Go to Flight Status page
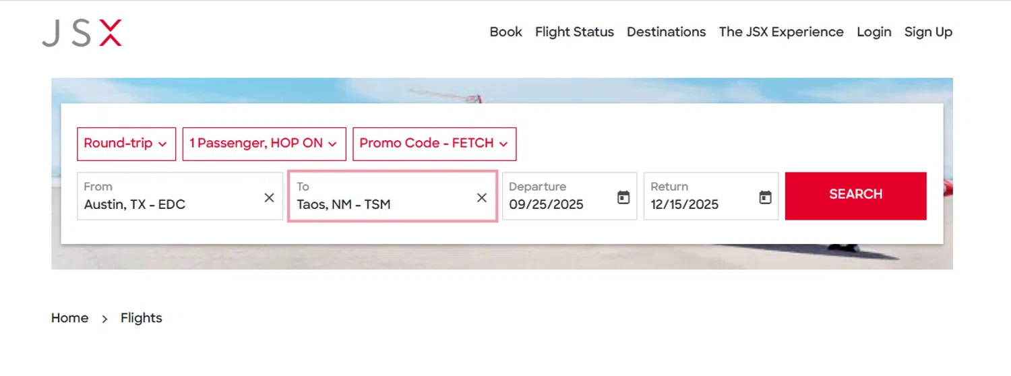The image size is (1011, 376). coord(574,32)
